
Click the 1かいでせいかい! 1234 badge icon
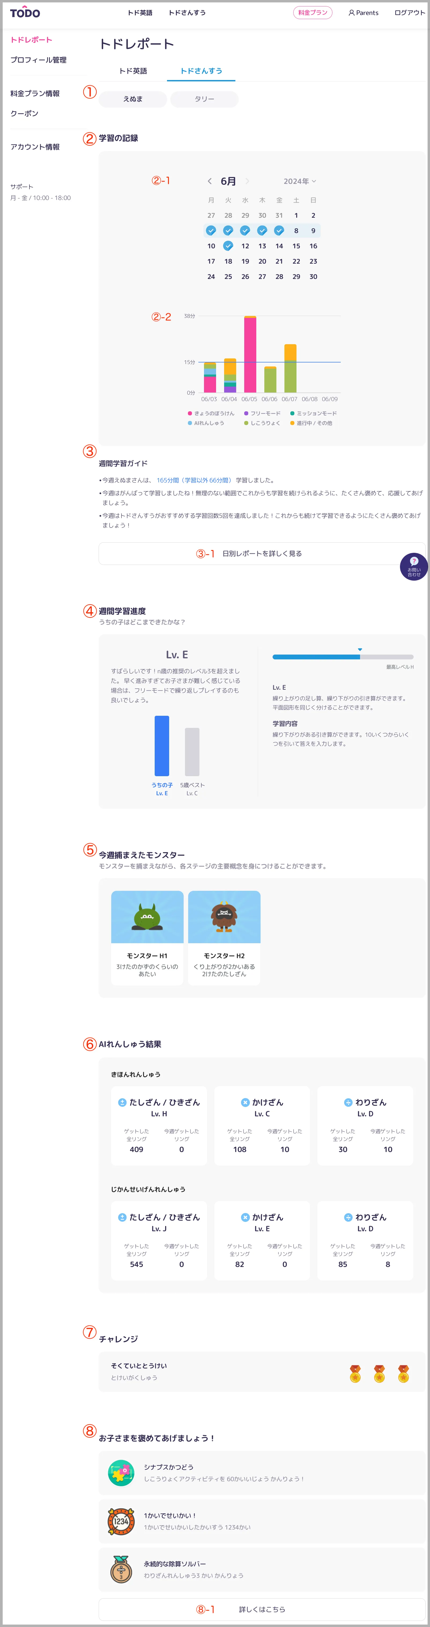[x=121, y=1521]
